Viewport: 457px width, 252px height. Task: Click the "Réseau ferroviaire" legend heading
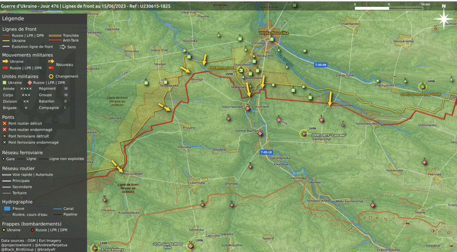coord(22,153)
